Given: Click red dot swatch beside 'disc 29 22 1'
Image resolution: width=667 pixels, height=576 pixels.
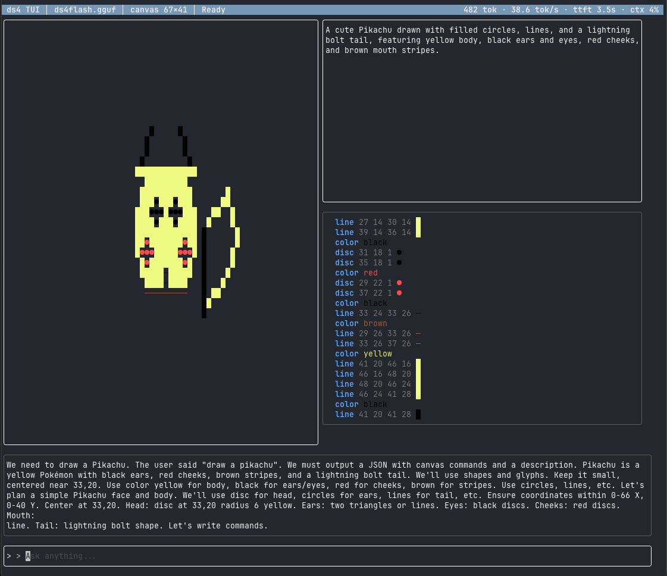Looking at the screenshot, I should (x=399, y=283).
